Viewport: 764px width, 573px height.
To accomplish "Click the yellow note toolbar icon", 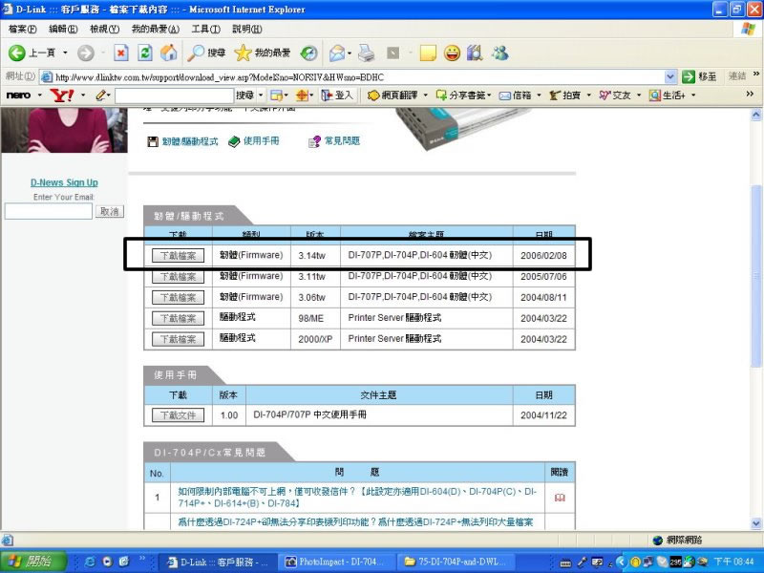I will (x=428, y=53).
